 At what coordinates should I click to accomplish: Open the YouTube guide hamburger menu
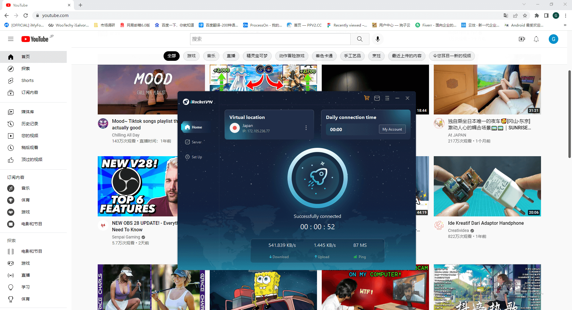tap(11, 39)
